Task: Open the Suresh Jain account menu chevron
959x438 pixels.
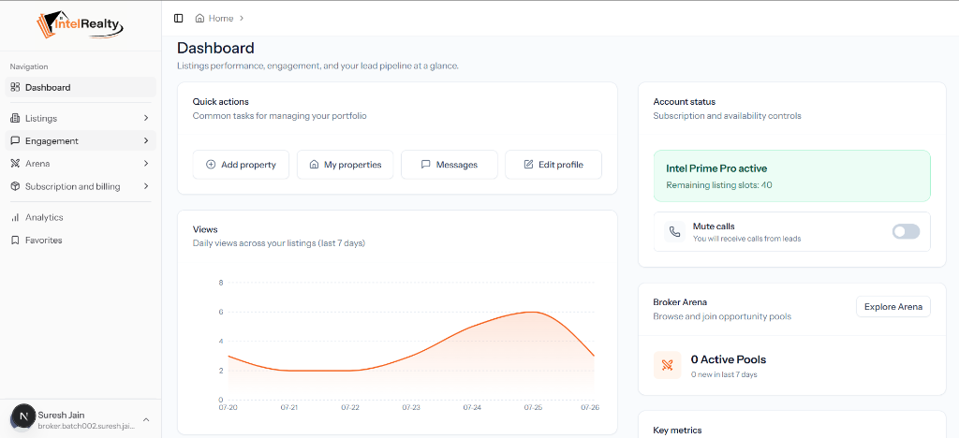Action: [145, 419]
